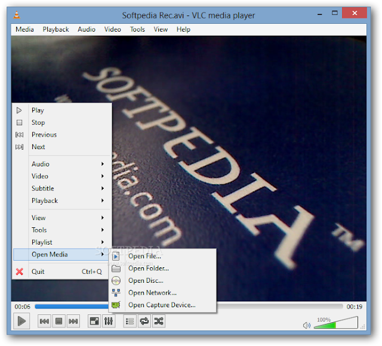Click the red X Quit icon
The width and height of the screenshot is (382, 346).
click(20, 271)
